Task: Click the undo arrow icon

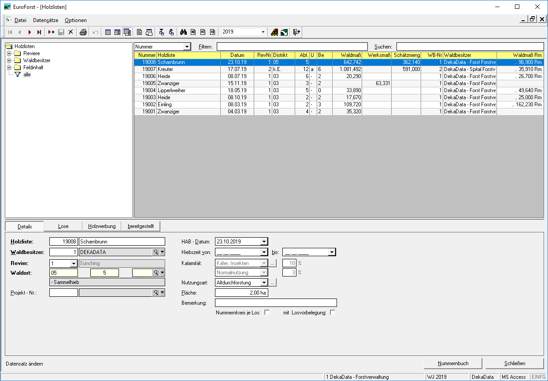Action: (96, 32)
